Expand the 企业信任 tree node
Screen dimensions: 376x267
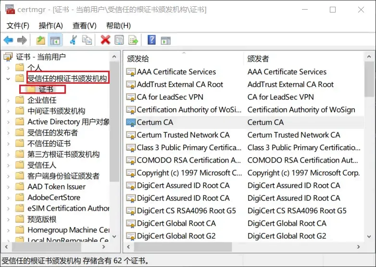(8, 100)
